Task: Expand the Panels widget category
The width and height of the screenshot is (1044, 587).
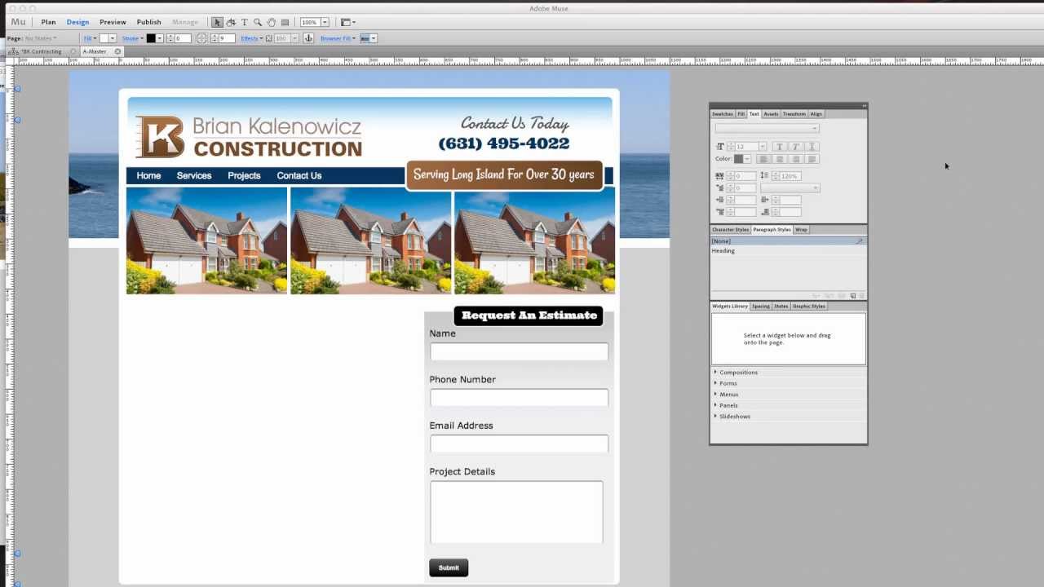Action: pos(716,405)
